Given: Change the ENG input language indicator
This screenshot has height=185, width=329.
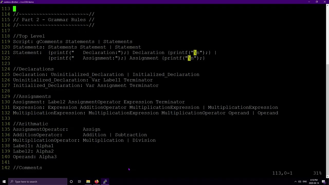Looking at the screenshot, I should point(305,182).
